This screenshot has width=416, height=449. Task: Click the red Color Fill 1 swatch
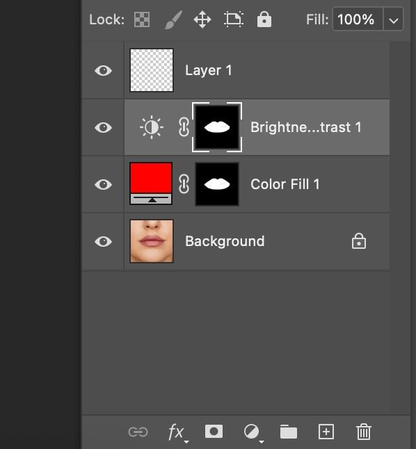[151, 183]
